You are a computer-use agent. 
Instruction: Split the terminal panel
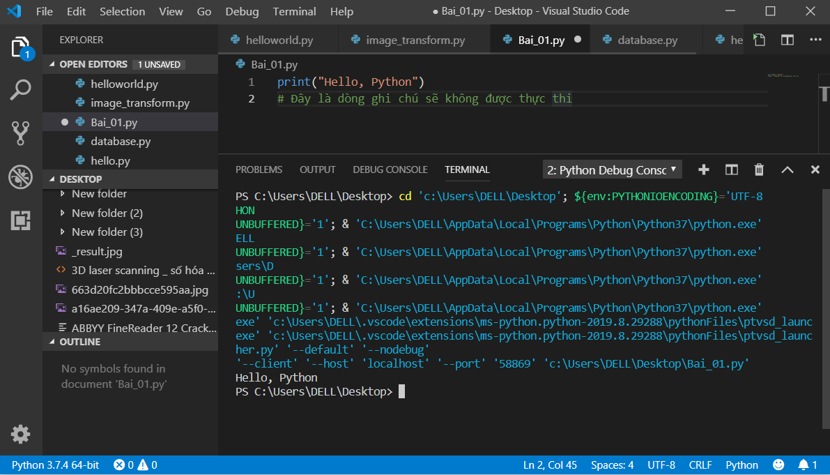[732, 169]
